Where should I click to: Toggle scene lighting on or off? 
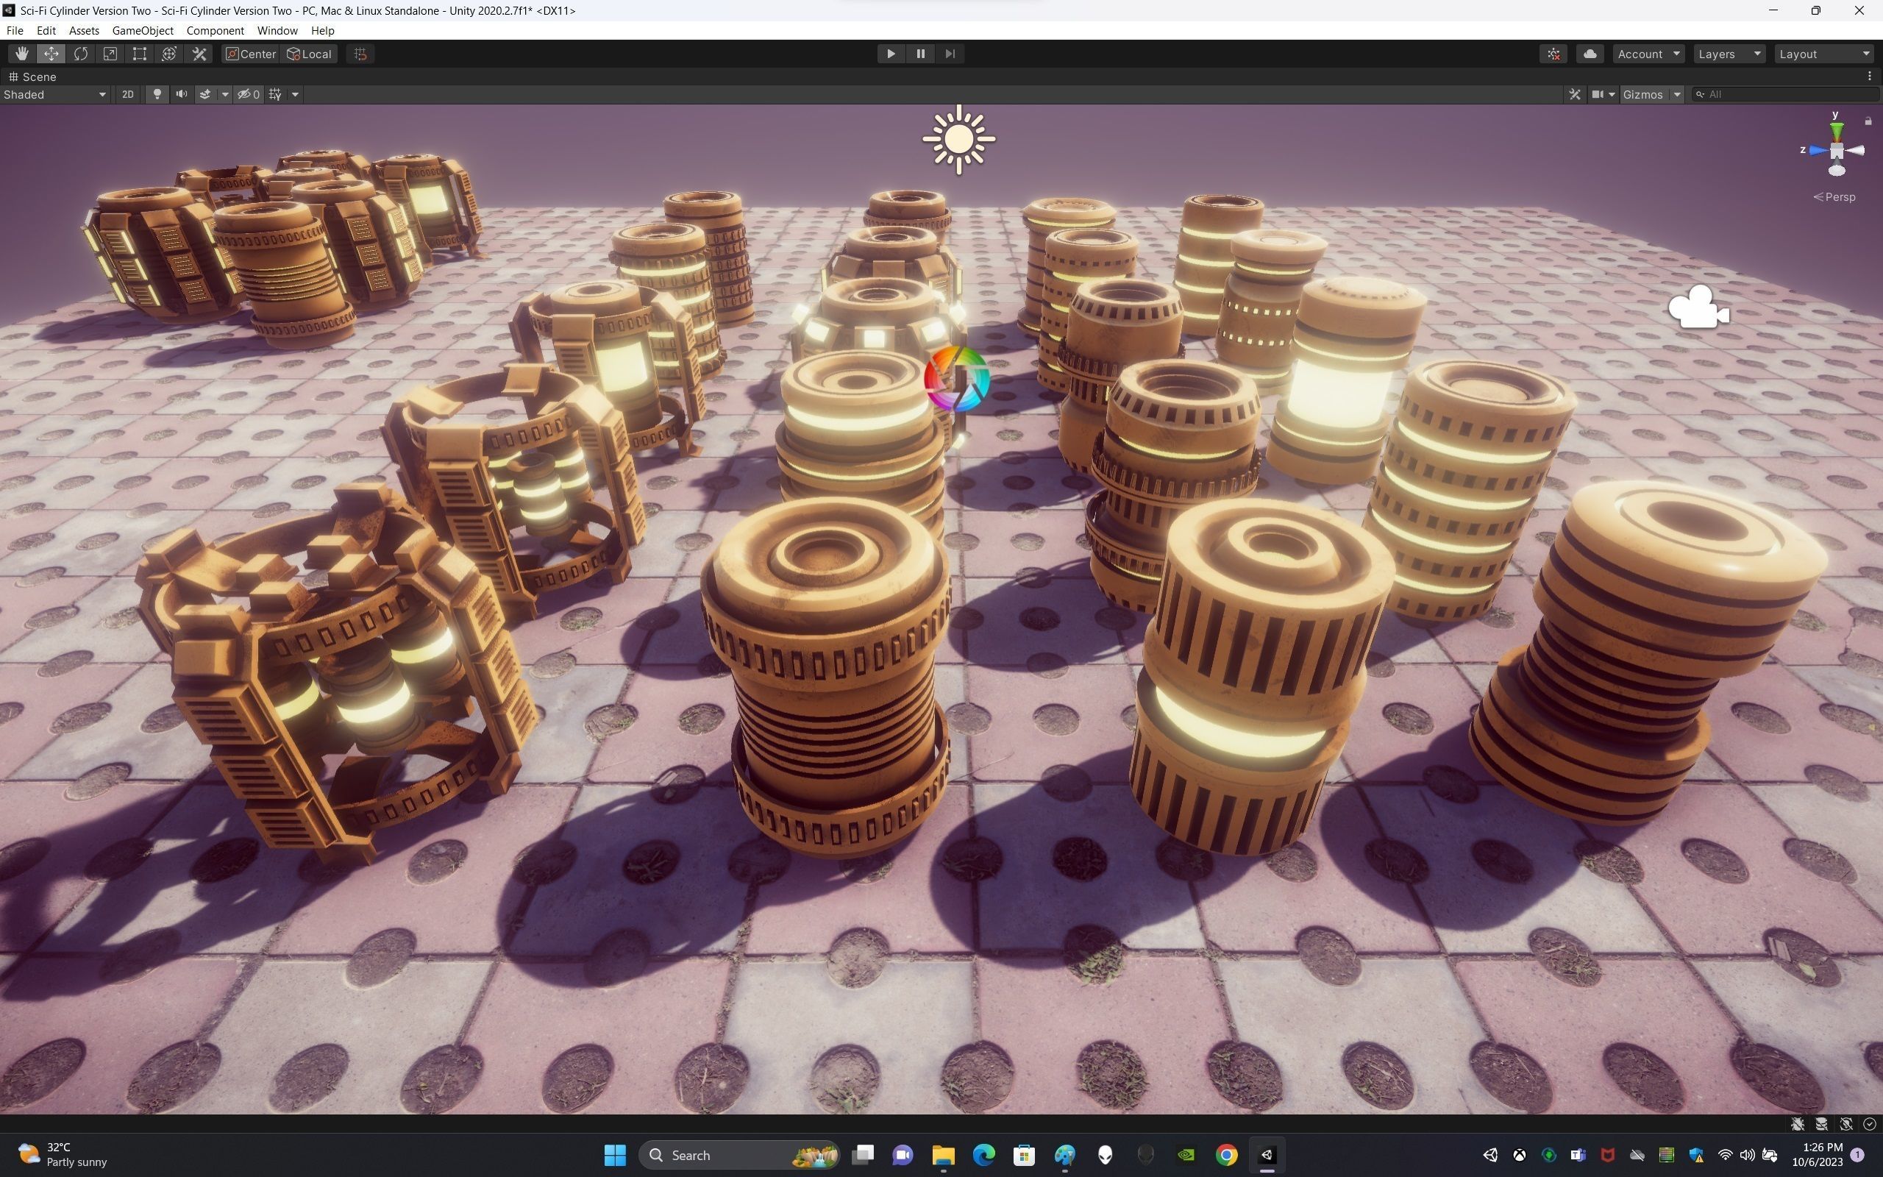coord(157,94)
